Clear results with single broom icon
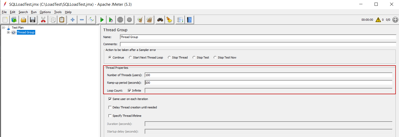The image size is (399, 137). click(140, 20)
